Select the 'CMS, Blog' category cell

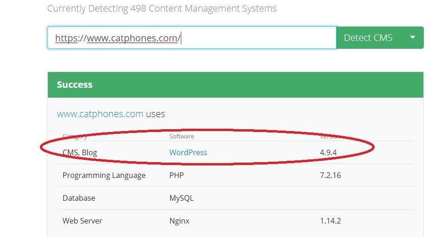pos(80,152)
